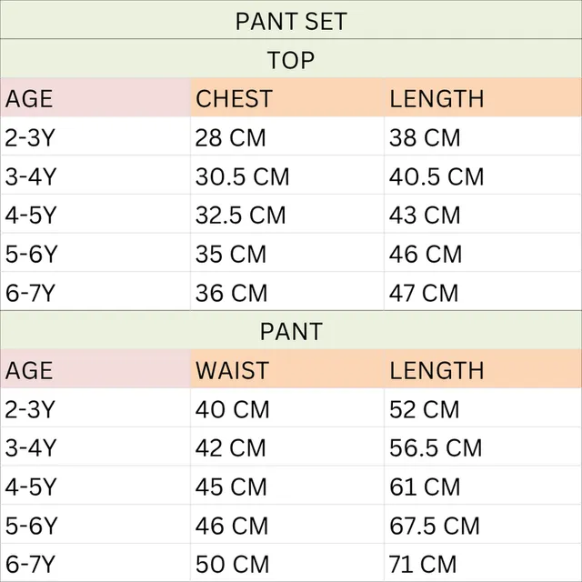The image size is (582, 582).
Task: Click the 52 CM pant length cell
Action: click(x=483, y=408)
